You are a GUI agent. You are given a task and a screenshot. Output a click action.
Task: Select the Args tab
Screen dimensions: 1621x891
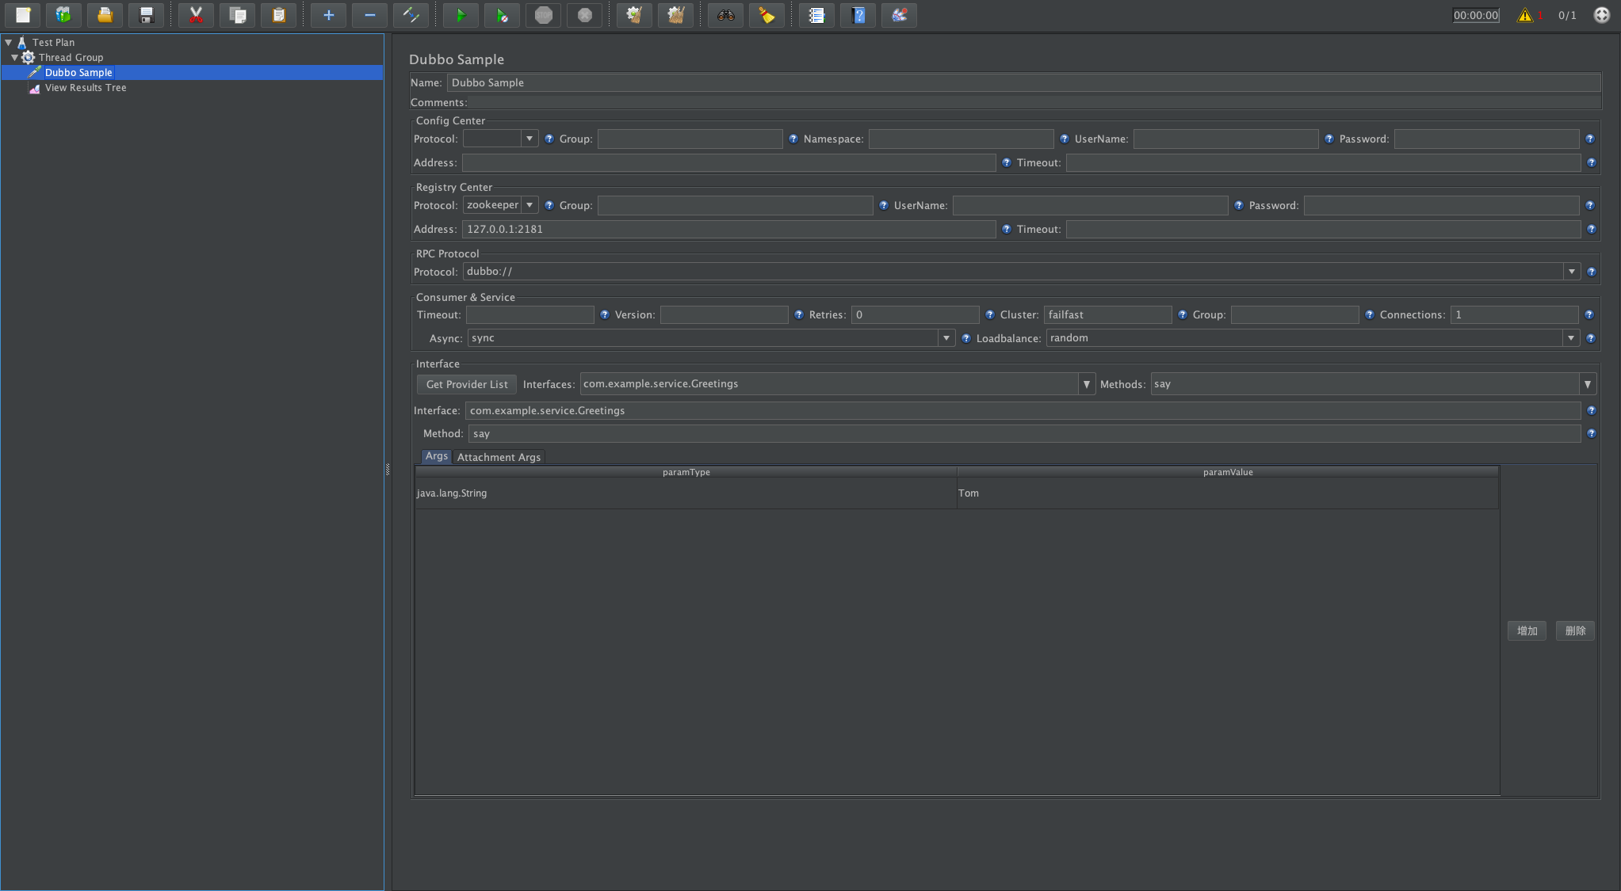pos(436,456)
